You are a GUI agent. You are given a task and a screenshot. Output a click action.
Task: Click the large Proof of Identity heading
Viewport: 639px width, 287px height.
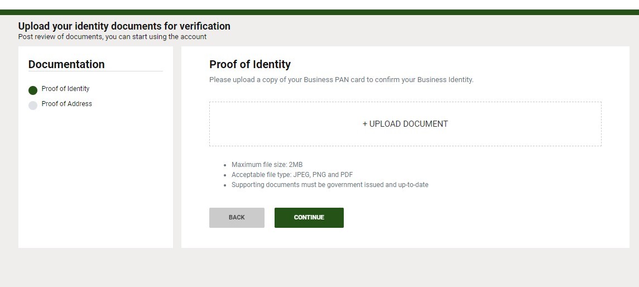pyautogui.click(x=250, y=64)
